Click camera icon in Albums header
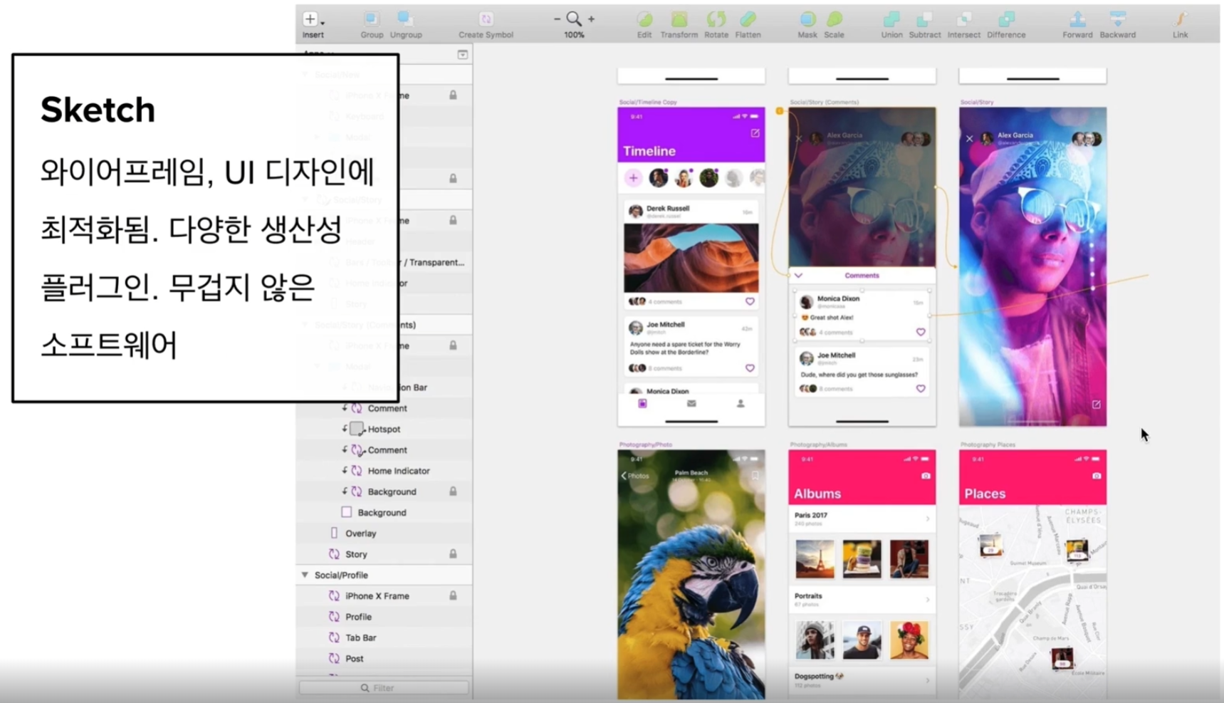Image resolution: width=1224 pixels, height=703 pixels. [926, 476]
